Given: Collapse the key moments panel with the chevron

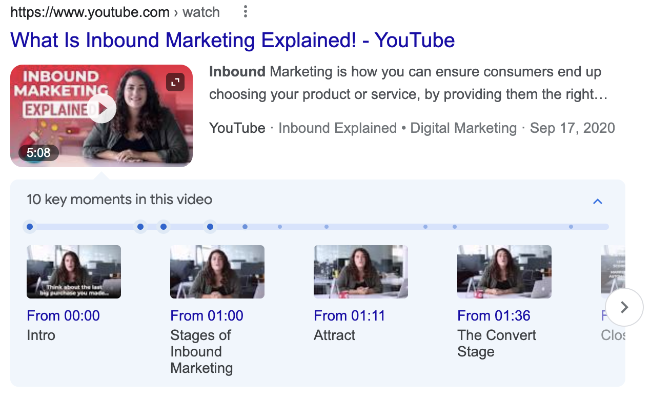Looking at the screenshot, I should coord(598,202).
